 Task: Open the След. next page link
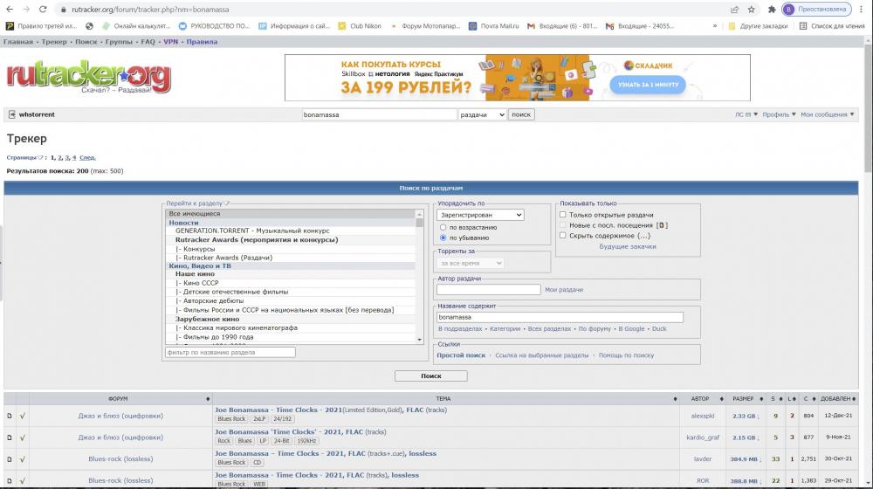coord(87,158)
